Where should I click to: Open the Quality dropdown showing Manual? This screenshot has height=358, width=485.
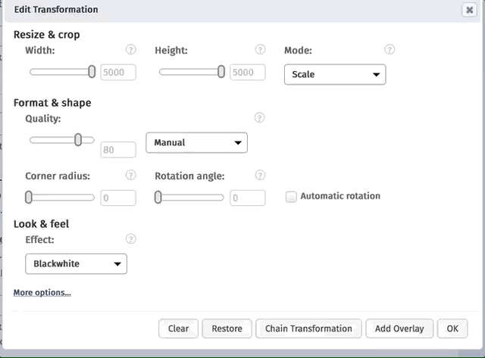(196, 142)
